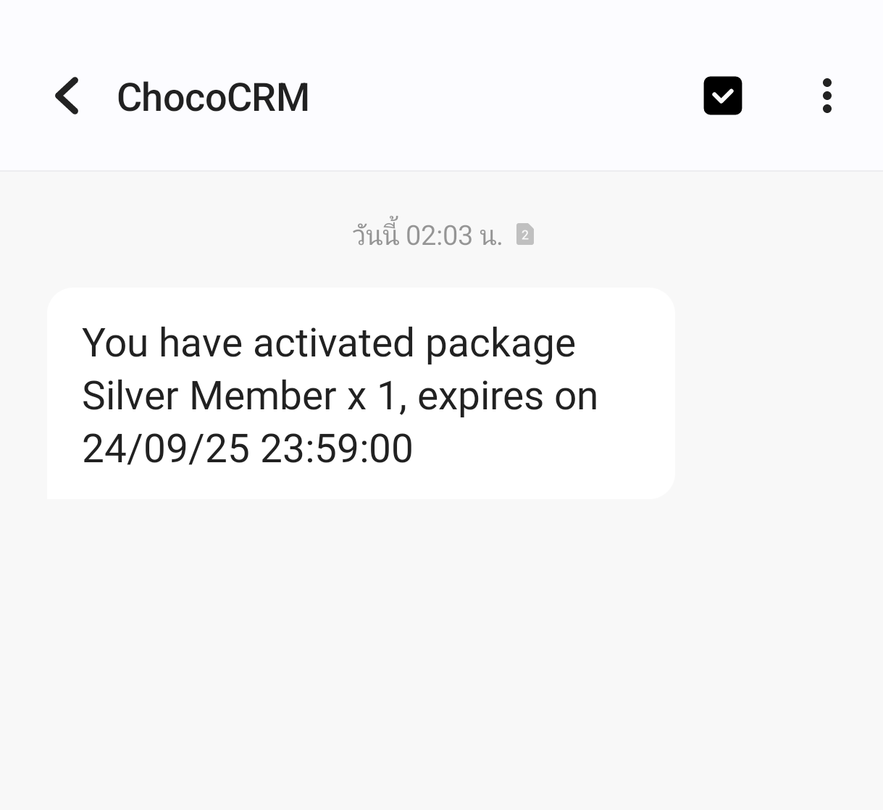
Task: Click the word 'activated' in message
Action: (x=333, y=343)
